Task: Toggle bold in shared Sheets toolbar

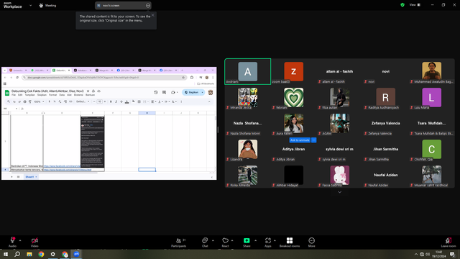Action: (x=111, y=101)
